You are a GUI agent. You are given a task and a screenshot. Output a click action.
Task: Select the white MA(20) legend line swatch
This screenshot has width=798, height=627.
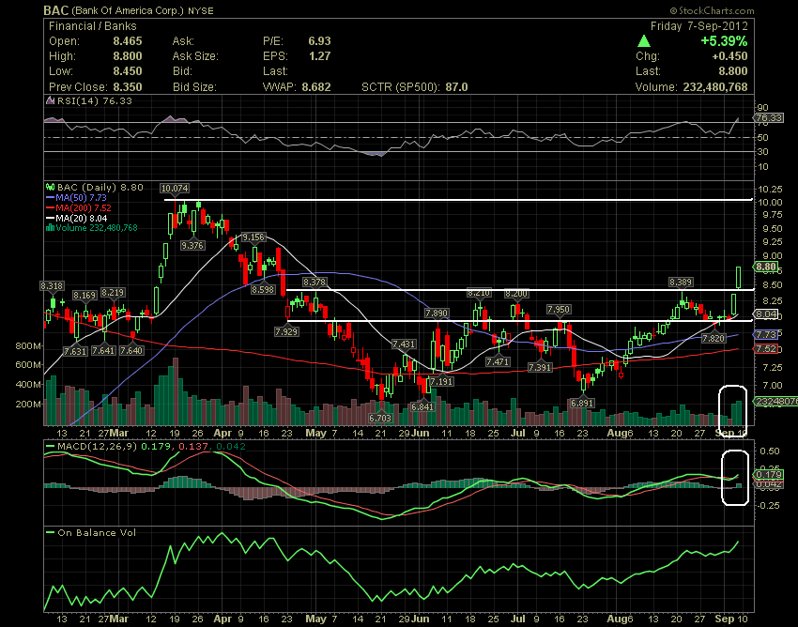[51, 219]
